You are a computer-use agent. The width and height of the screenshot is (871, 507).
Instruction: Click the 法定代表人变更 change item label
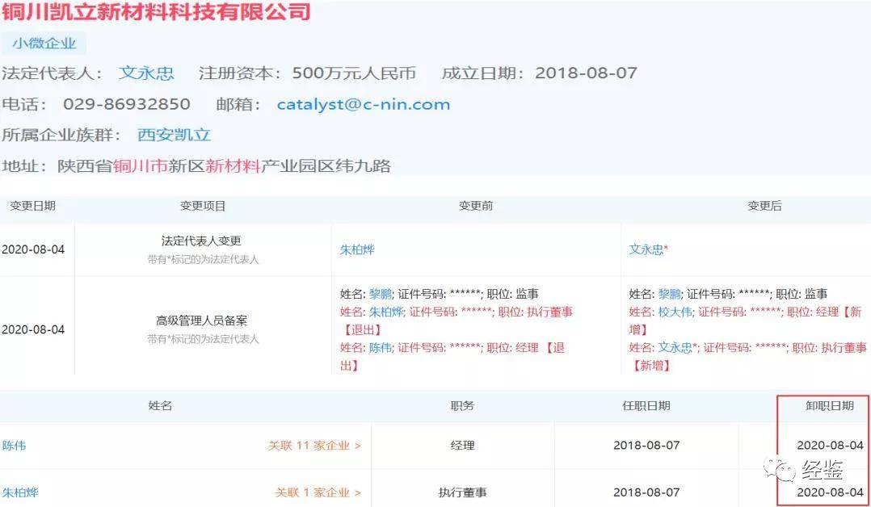201,241
